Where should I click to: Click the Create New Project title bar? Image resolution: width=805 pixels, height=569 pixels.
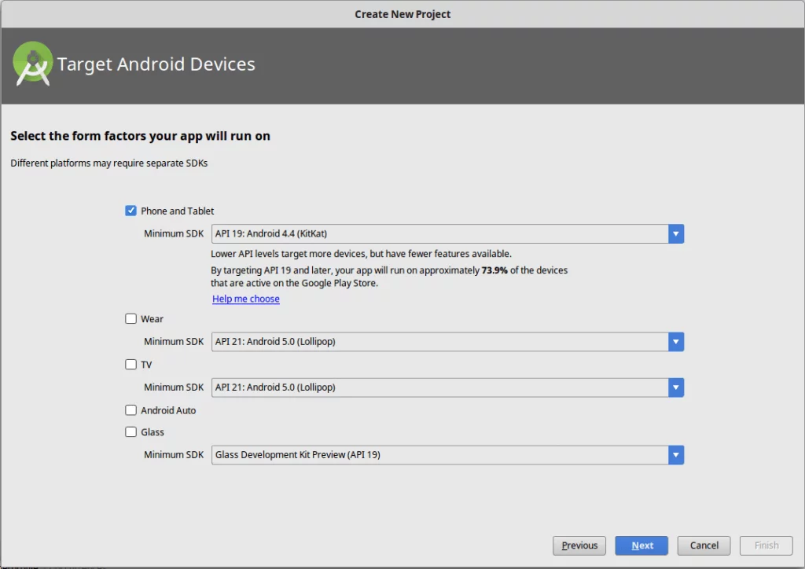[x=402, y=13]
